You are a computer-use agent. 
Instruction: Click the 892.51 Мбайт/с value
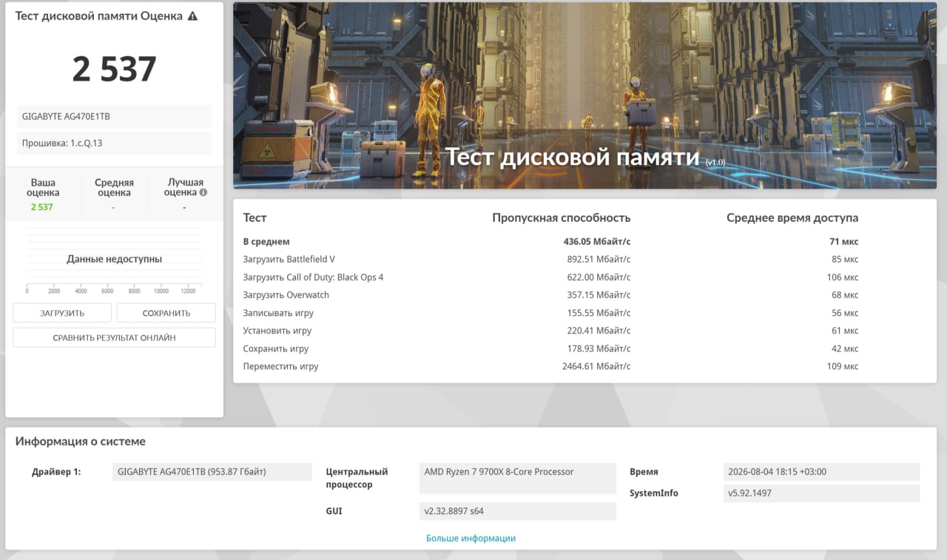599,260
